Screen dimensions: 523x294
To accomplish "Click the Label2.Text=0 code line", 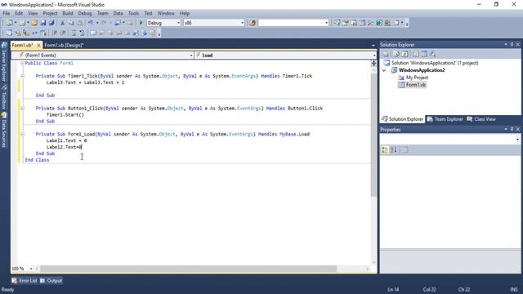I will [64, 147].
